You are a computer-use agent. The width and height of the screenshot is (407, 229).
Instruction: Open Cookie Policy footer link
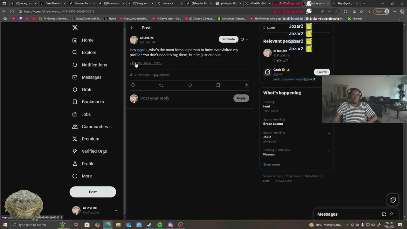[x=312, y=176]
